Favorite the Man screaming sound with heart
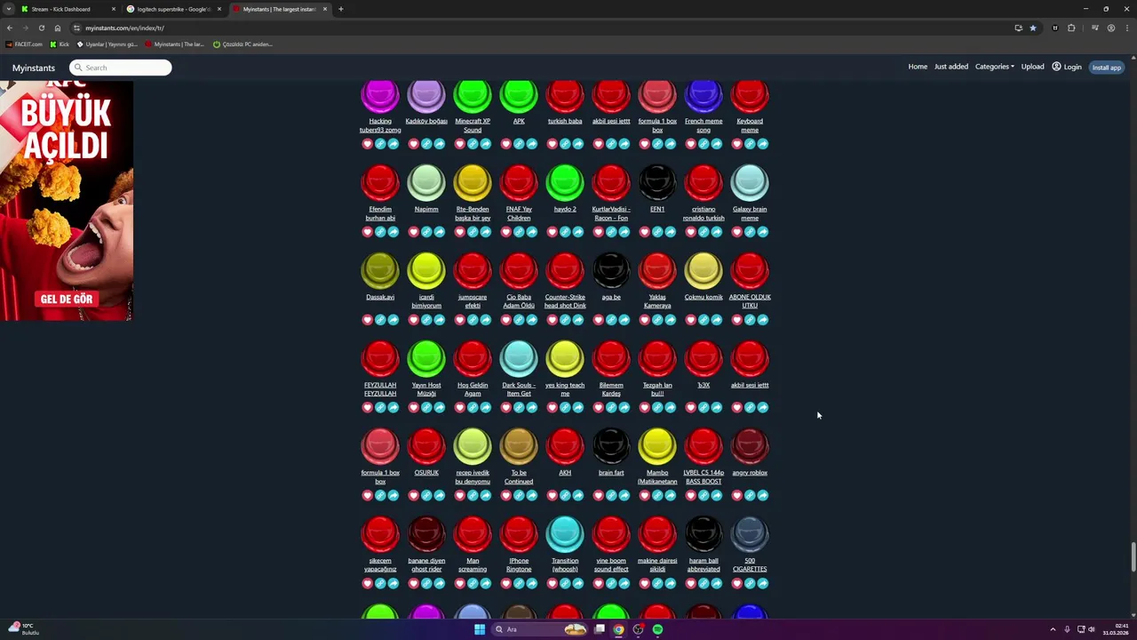 pos(459,584)
